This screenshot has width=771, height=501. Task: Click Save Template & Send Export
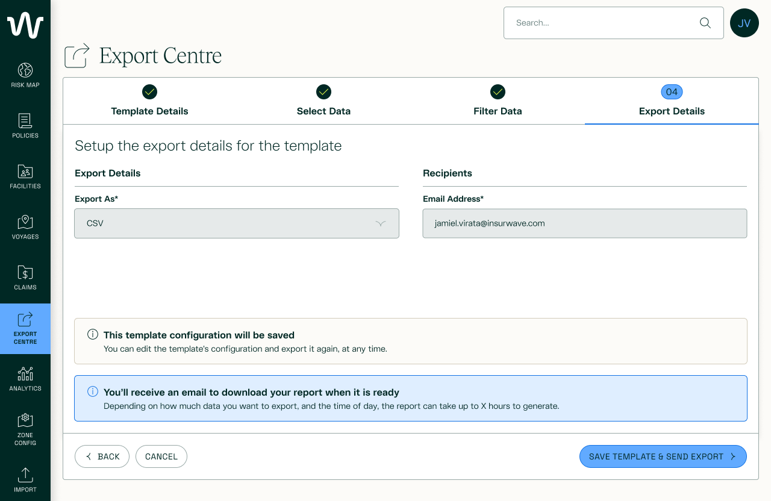(x=663, y=456)
